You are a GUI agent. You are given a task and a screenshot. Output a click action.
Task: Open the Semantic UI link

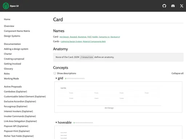point(104,37)
